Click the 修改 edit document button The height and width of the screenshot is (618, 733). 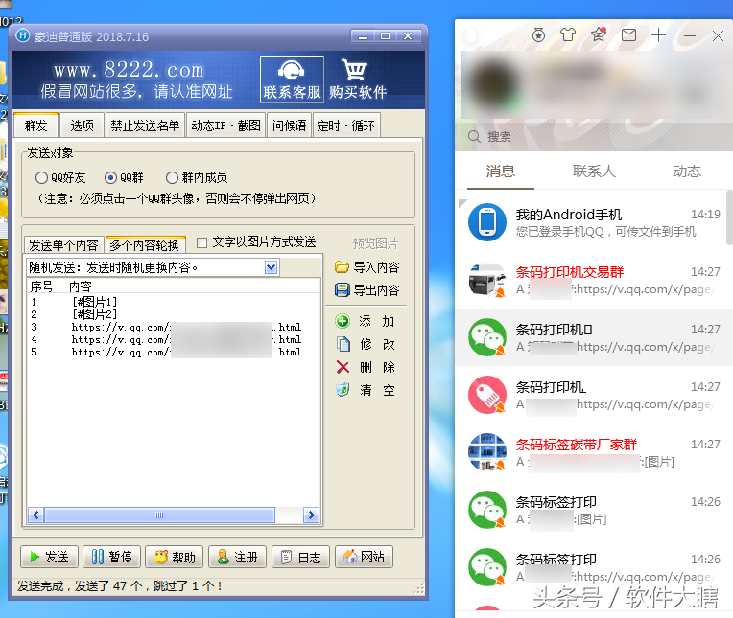(x=366, y=344)
